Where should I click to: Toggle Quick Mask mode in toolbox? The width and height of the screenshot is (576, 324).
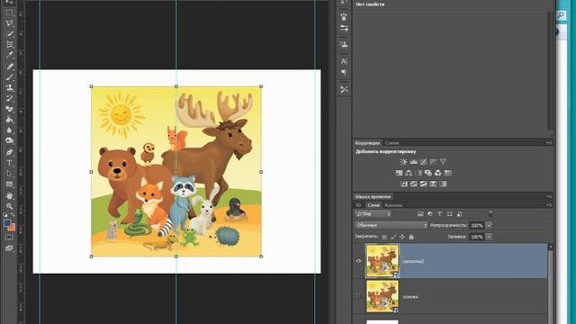[9, 238]
